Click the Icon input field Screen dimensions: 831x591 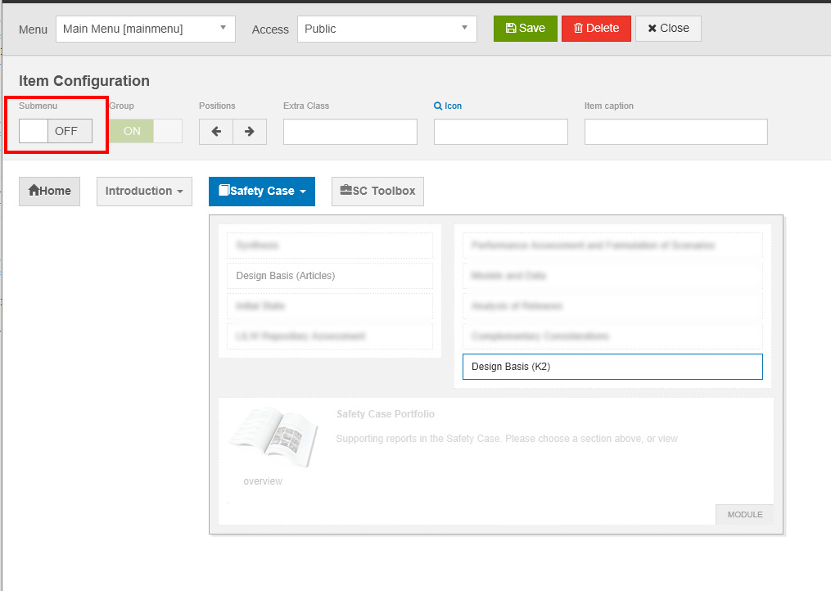(x=501, y=132)
